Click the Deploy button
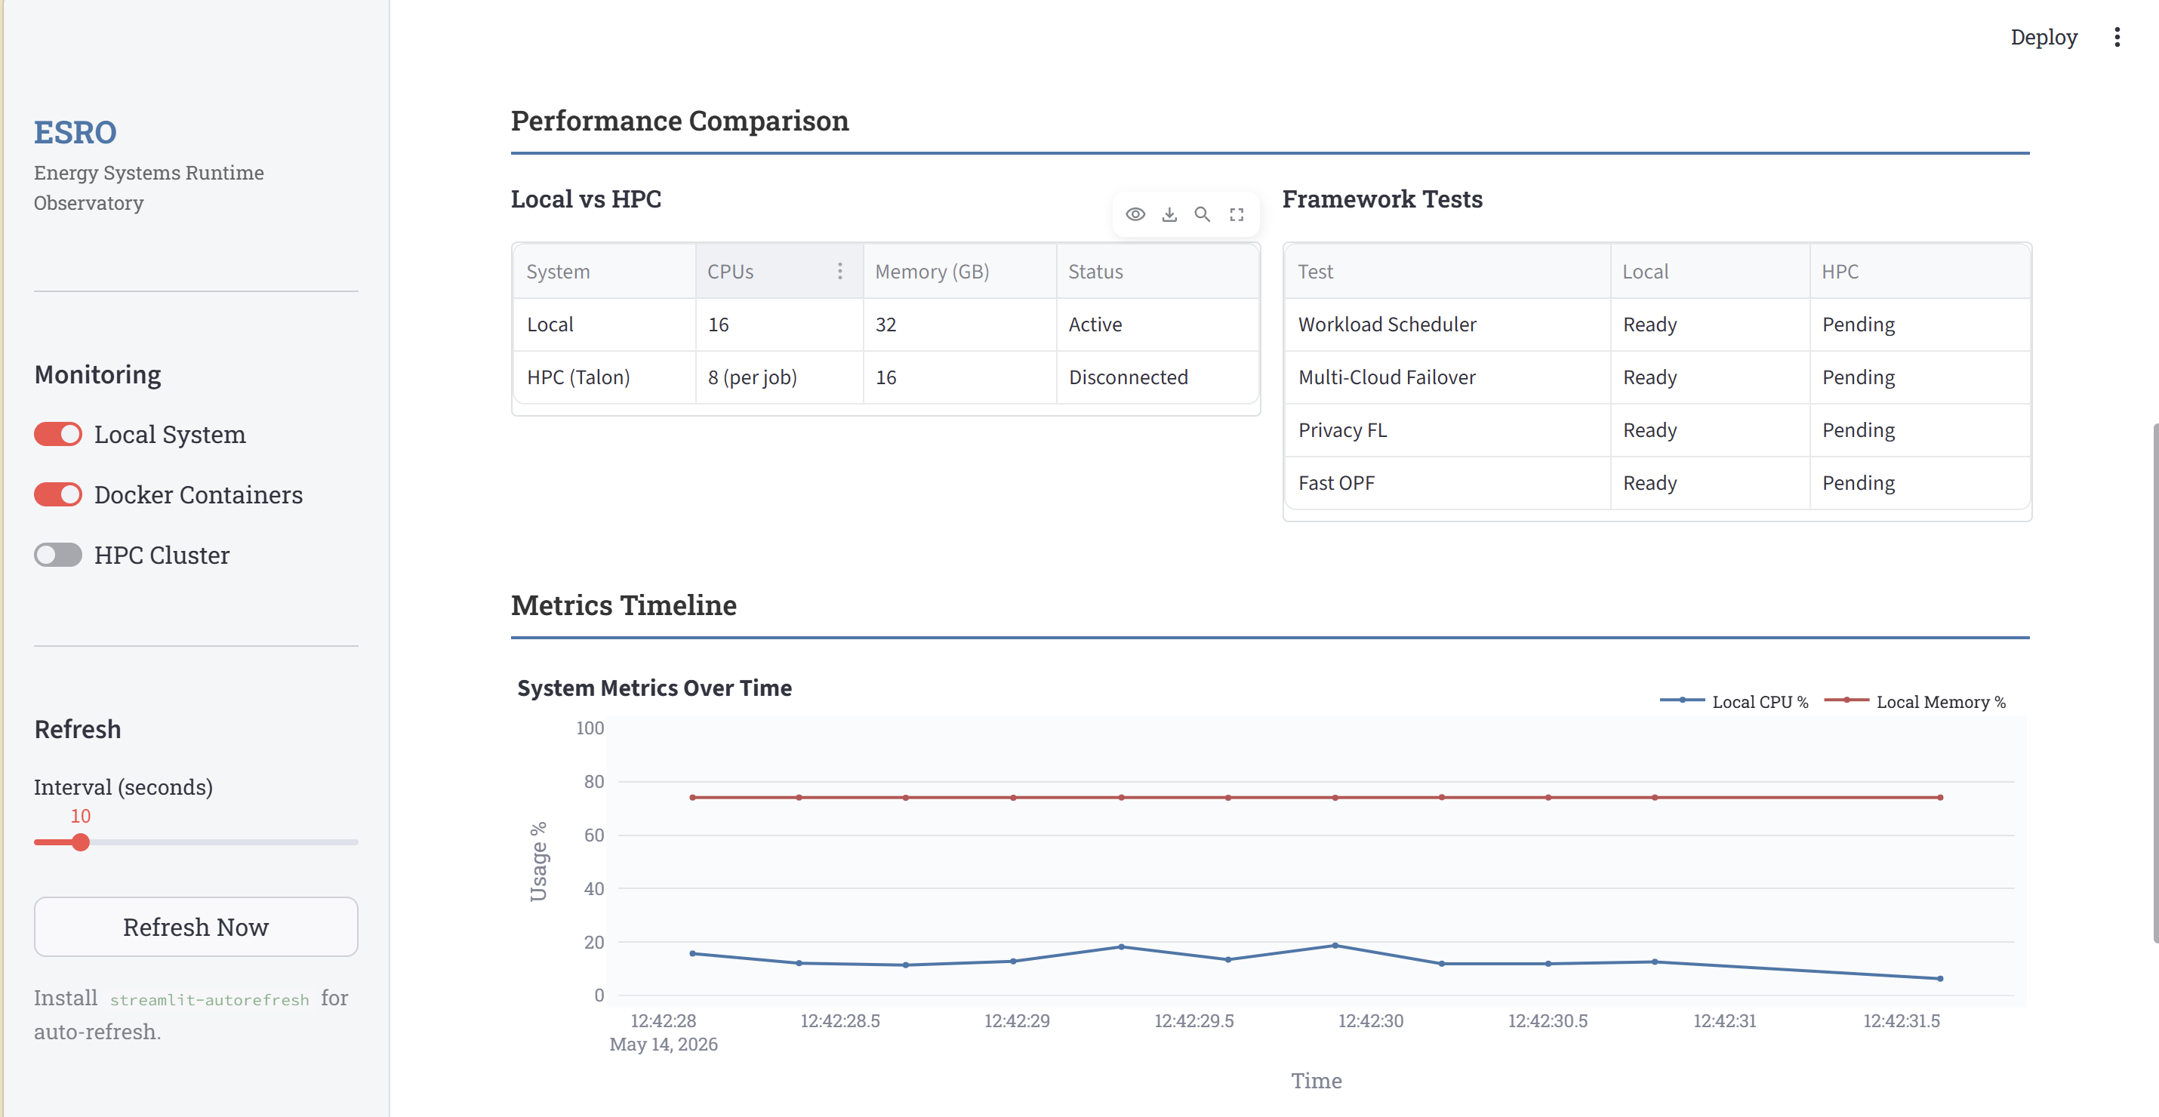The width and height of the screenshot is (2159, 1117). pyautogui.click(x=2044, y=37)
